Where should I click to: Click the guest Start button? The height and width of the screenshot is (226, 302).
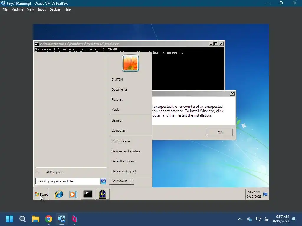[x=41, y=194]
